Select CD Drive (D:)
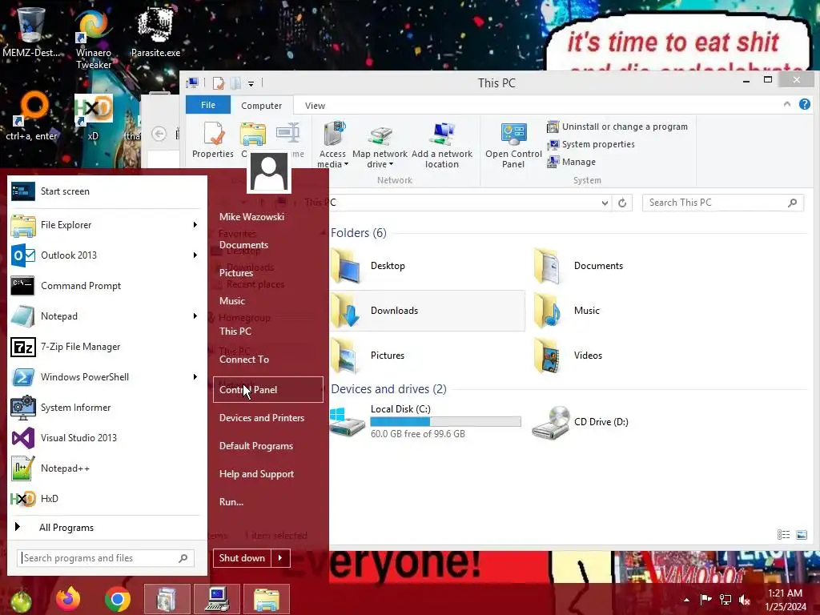 click(581, 421)
